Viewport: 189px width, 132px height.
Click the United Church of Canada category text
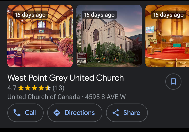(x=44, y=97)
